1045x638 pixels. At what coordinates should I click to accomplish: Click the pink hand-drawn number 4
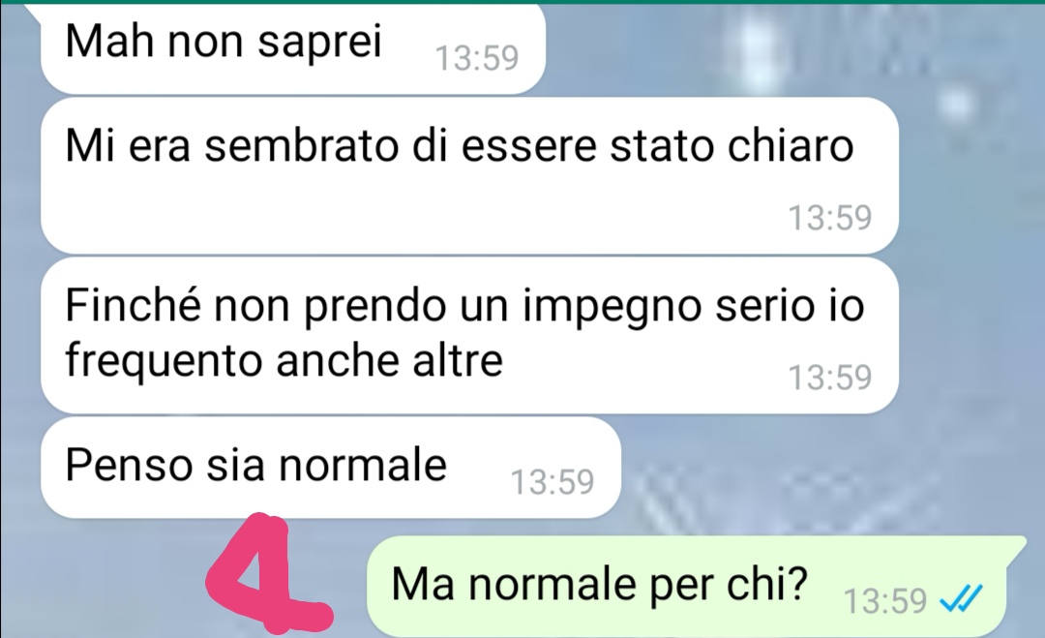click(x=267, y=573)
